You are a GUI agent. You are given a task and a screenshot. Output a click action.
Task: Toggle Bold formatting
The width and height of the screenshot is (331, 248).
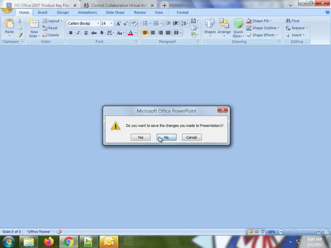[71, 33]
